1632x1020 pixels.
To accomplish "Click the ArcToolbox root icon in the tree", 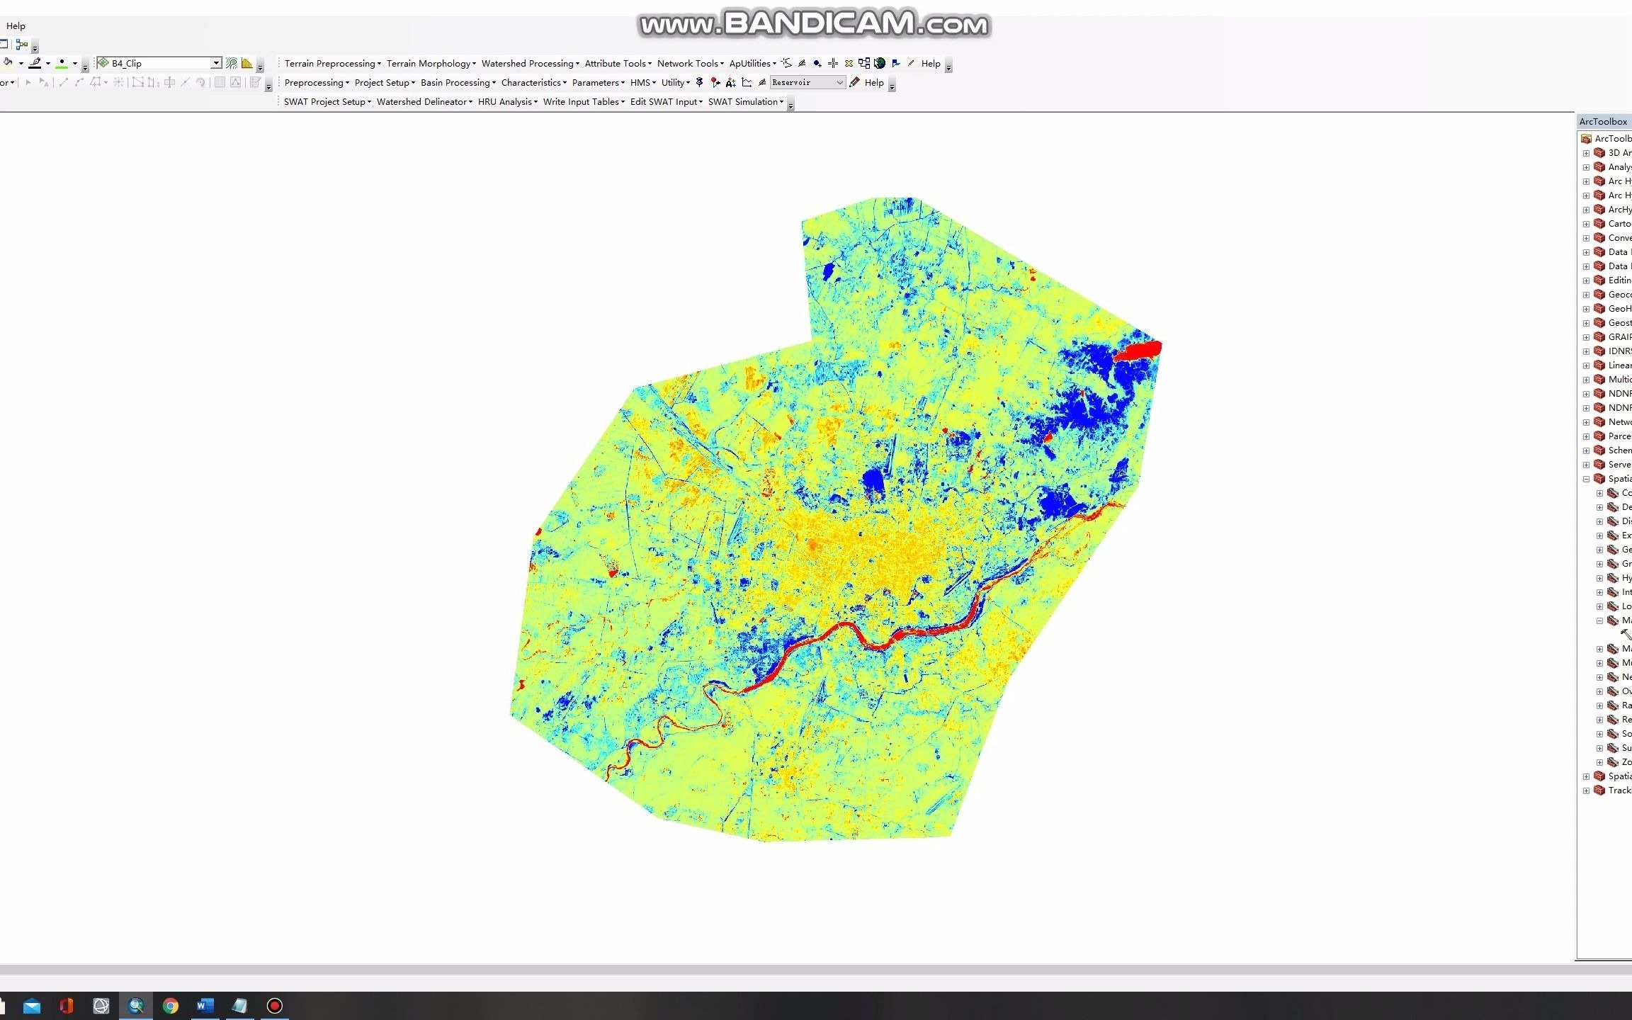I will point(1587,139).
